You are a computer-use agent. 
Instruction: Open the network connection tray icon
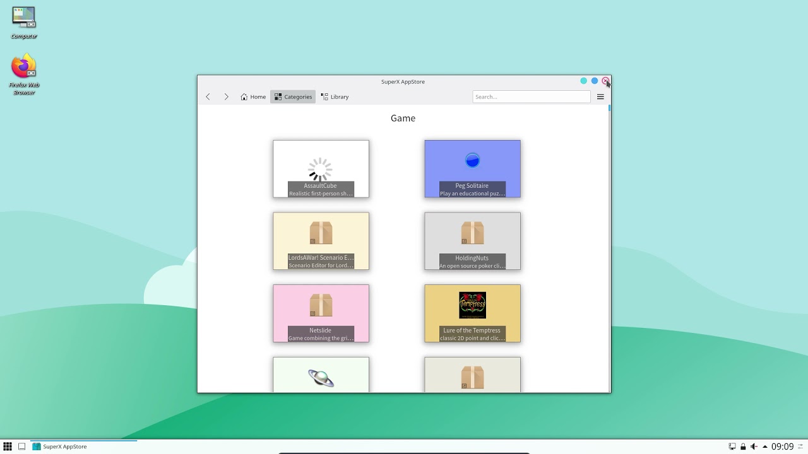point(732,446)
